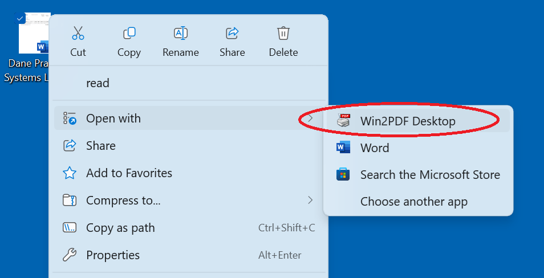
Task: Expand the Open with submenu arrow
Action: [x=310, y=118]
